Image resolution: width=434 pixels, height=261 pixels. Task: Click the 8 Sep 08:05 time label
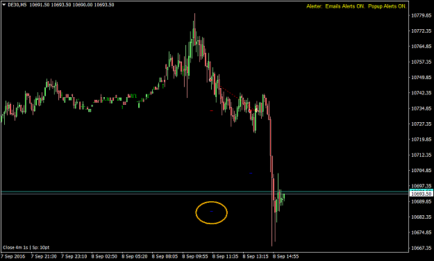(x=165, y=256)
